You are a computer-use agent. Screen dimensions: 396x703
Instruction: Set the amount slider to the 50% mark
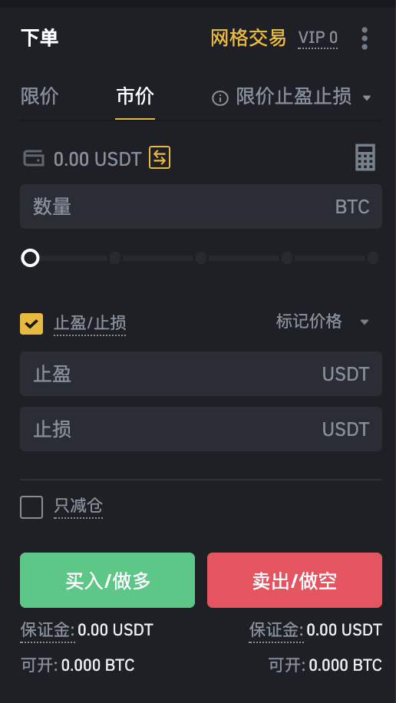point(201,258)
